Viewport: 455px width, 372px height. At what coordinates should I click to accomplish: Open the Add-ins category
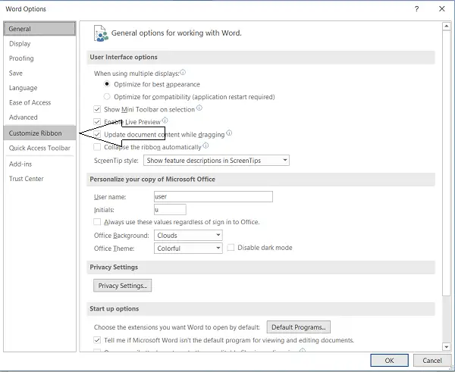pos(39,164)
